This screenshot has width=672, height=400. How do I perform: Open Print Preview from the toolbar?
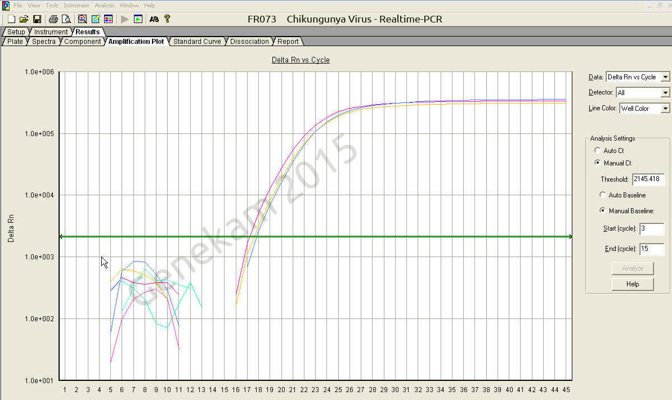[x=66, y=19]
